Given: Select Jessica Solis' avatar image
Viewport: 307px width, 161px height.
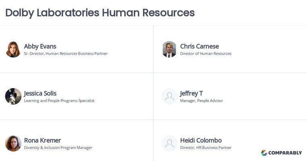Looking at the screenshot, I should [x=13, y=96].
